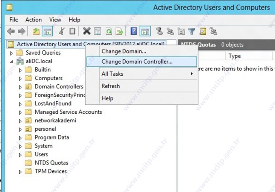Choose Change Domain Controller... in context menu
This screenshot has width=275, height=192.
pos(142,62)
